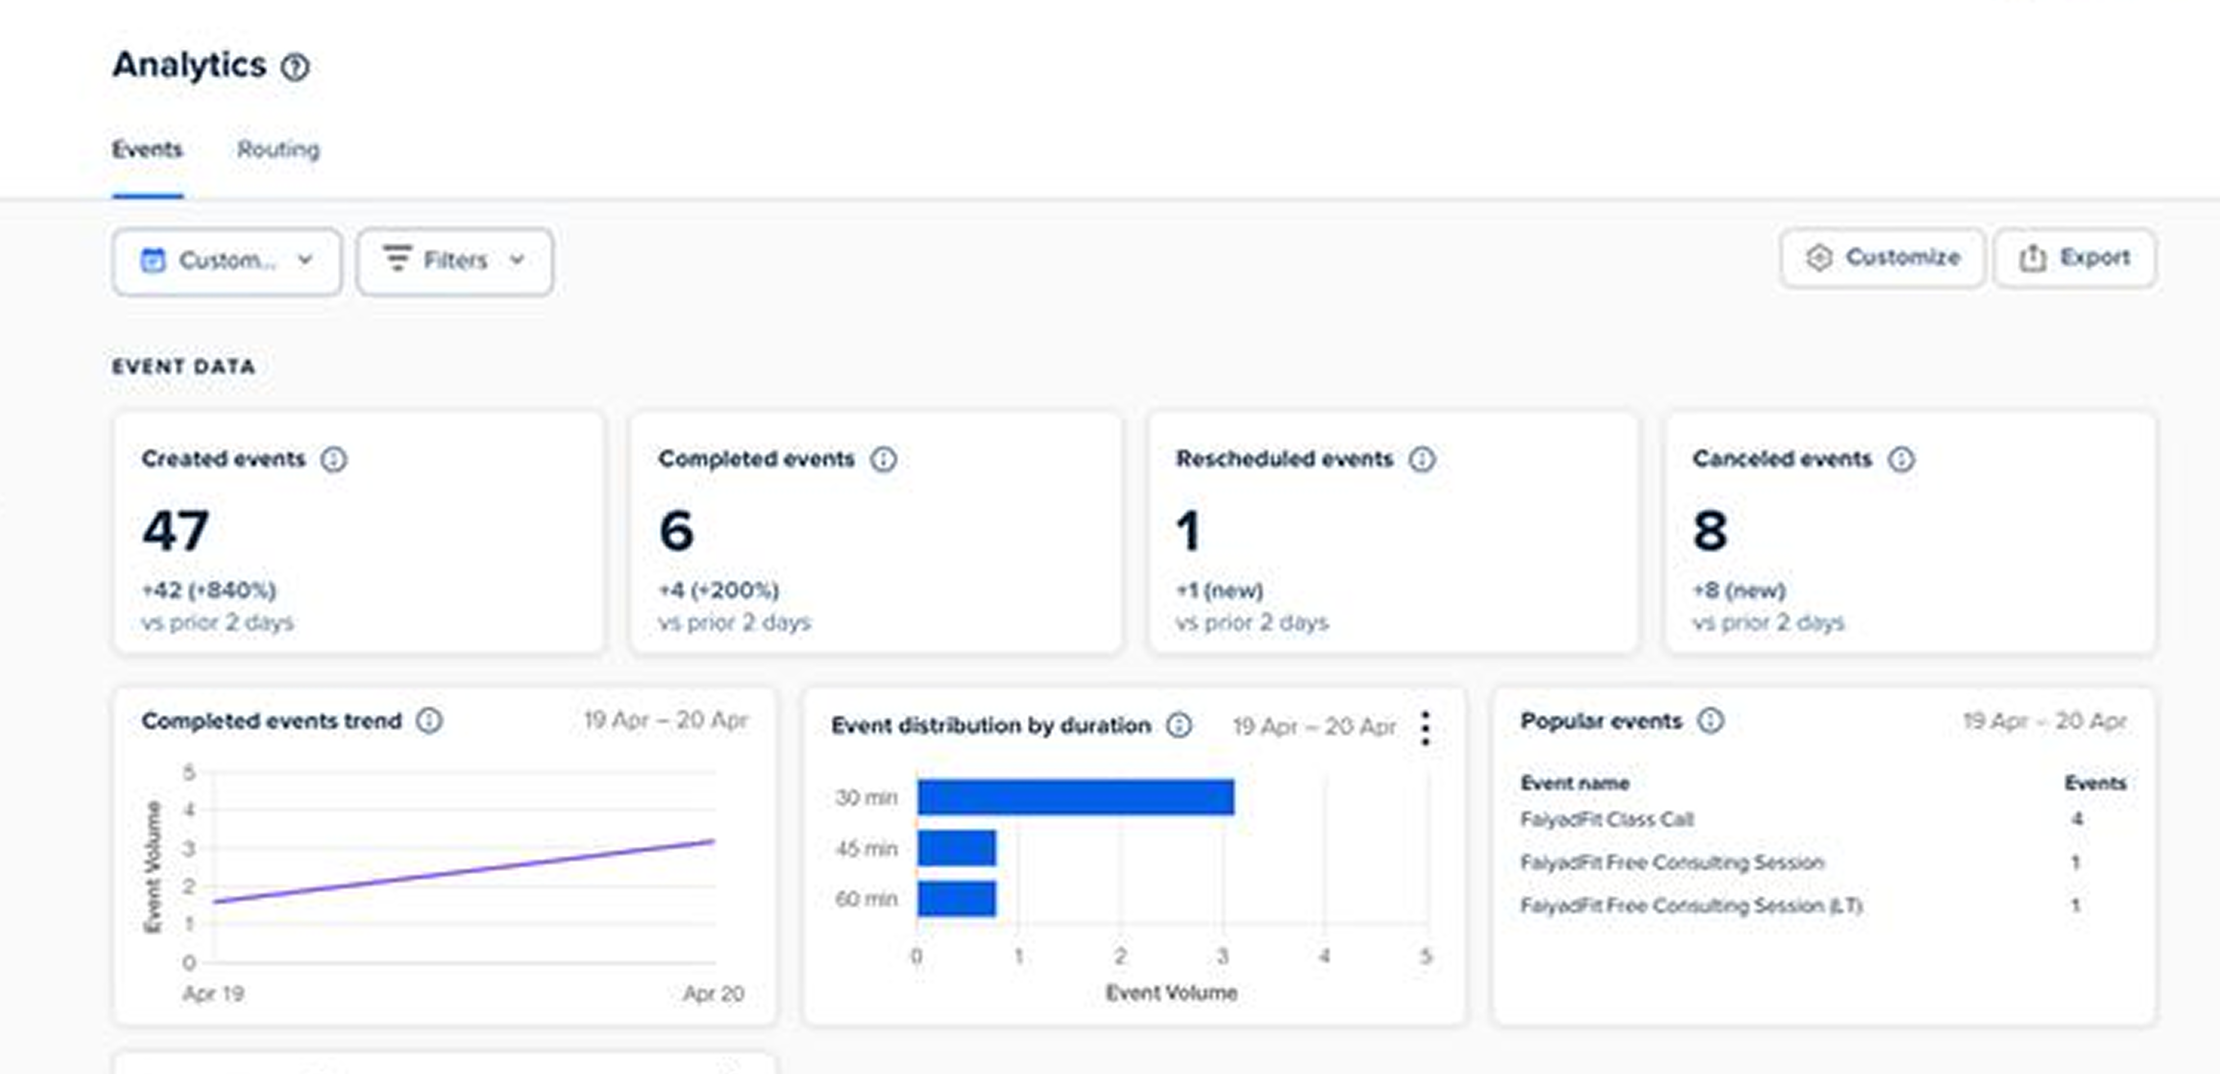The height and width of the screenshot is (1074, 2220).
Task: Switch to the Events tab
Action: pos(148,149)
